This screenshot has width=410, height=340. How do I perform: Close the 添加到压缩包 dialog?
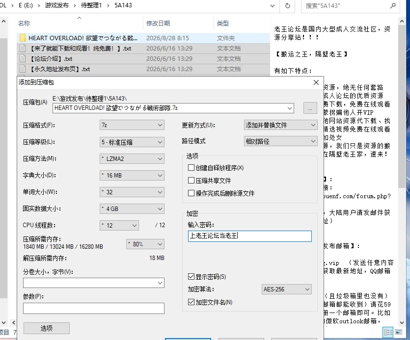coord(316,82)
